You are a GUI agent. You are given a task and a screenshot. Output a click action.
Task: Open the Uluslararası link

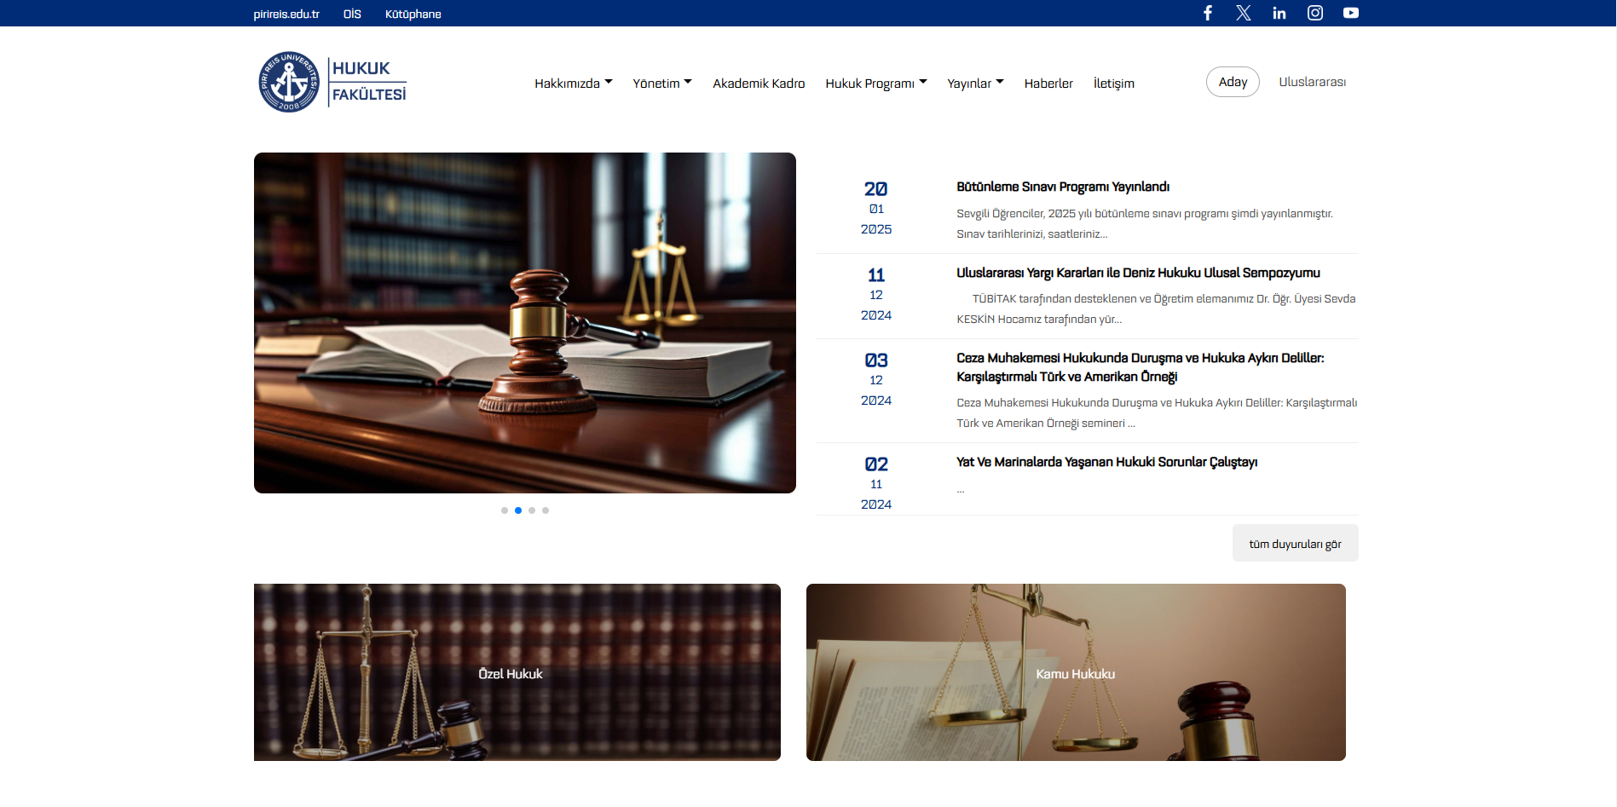(1313, 82)
